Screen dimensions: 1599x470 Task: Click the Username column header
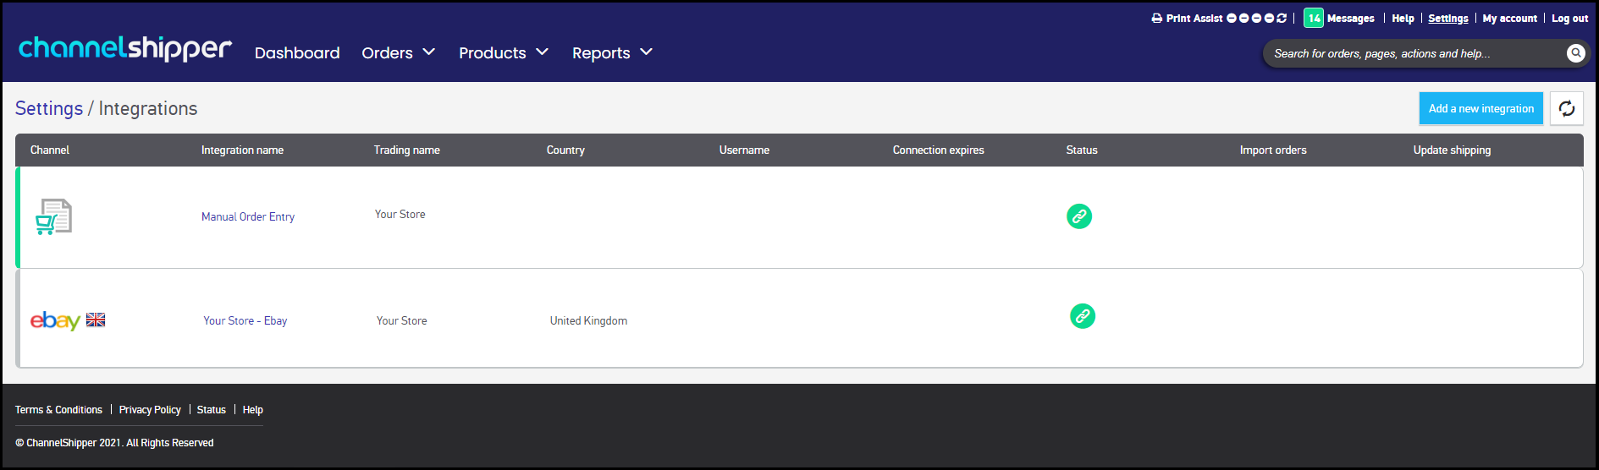pyautogui.click(x=744, y=150)
